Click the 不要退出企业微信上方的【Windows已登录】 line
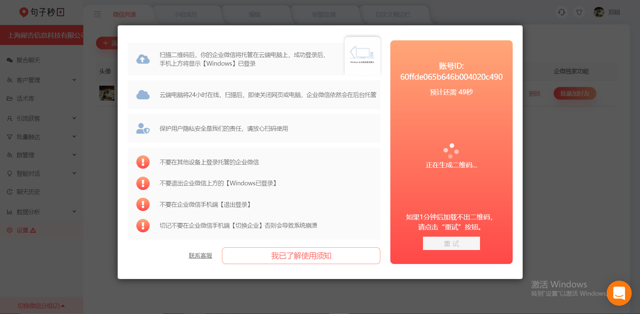Image resolution: width=640 pixels, height=314 pixels. tap(218, 183)
